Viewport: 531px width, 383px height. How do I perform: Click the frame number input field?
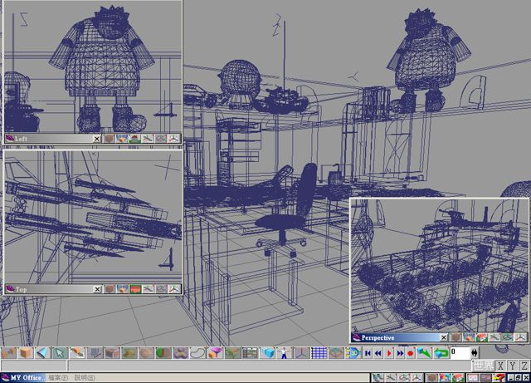click(459, 353)
